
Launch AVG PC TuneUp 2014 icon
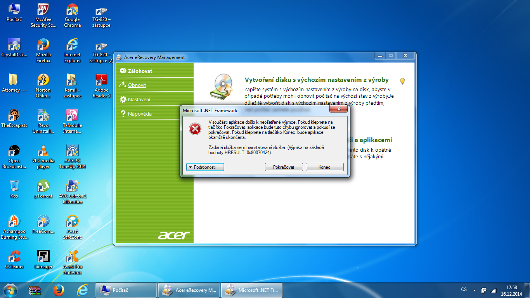coord(72,157)
